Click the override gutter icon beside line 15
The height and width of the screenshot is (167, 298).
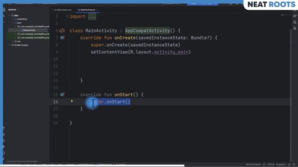point(62,95)
